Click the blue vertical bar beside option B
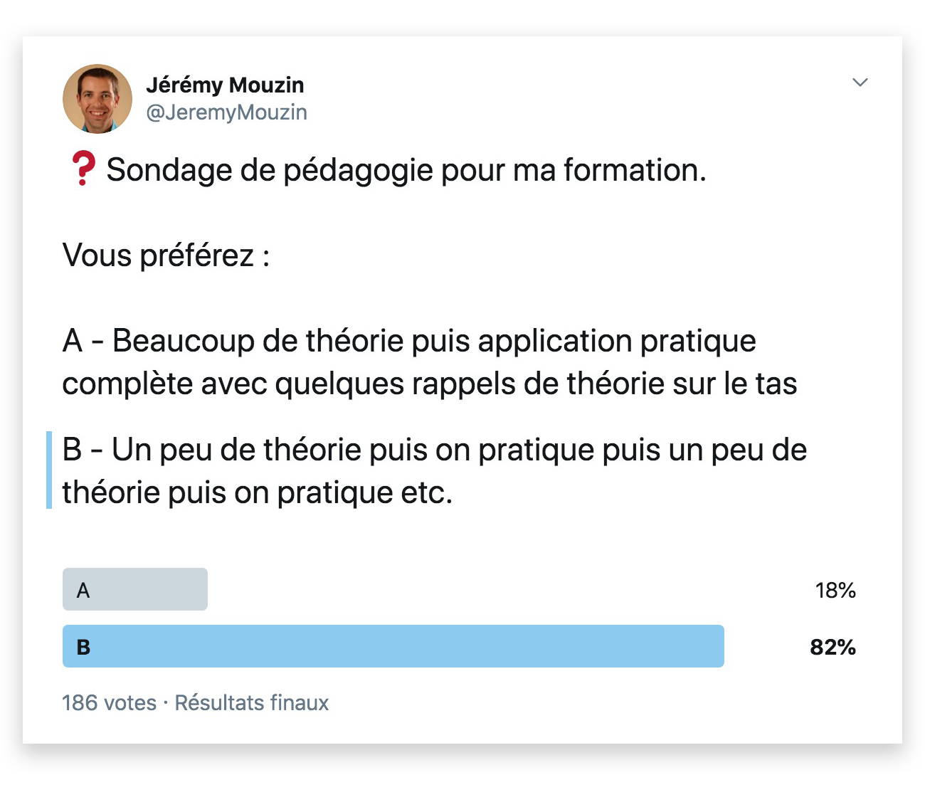Screen dimensions: 925x797 (x=49, y=470)
